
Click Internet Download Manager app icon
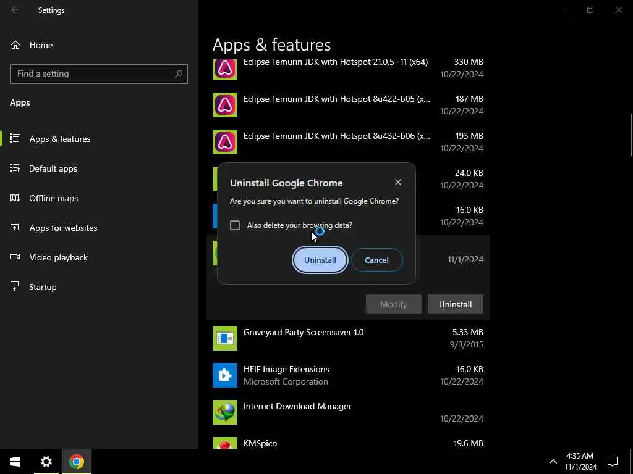point(225,412)
